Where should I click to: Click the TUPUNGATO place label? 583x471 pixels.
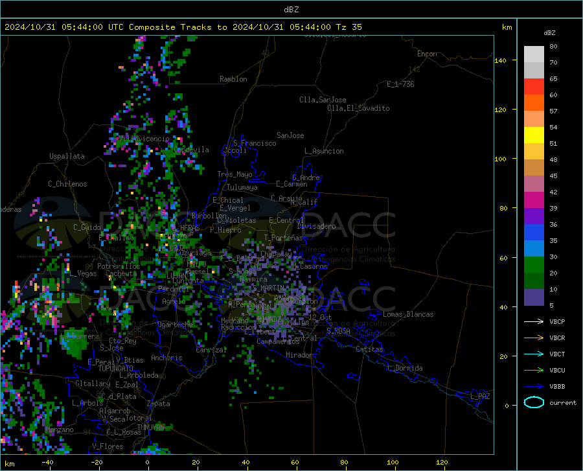[x=116, y=369]
